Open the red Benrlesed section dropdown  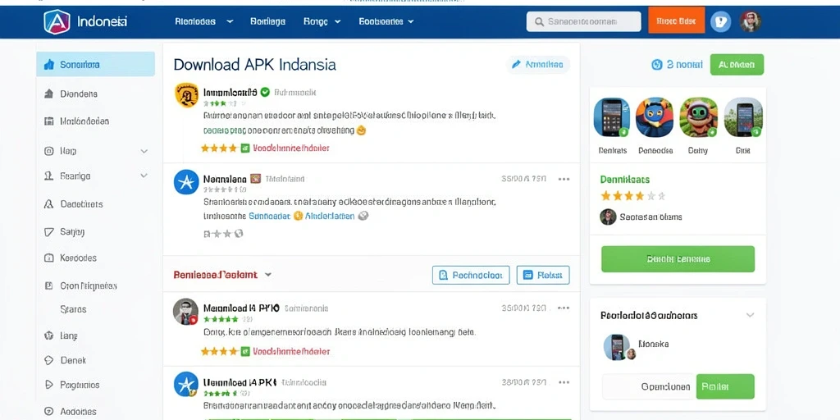268,275
